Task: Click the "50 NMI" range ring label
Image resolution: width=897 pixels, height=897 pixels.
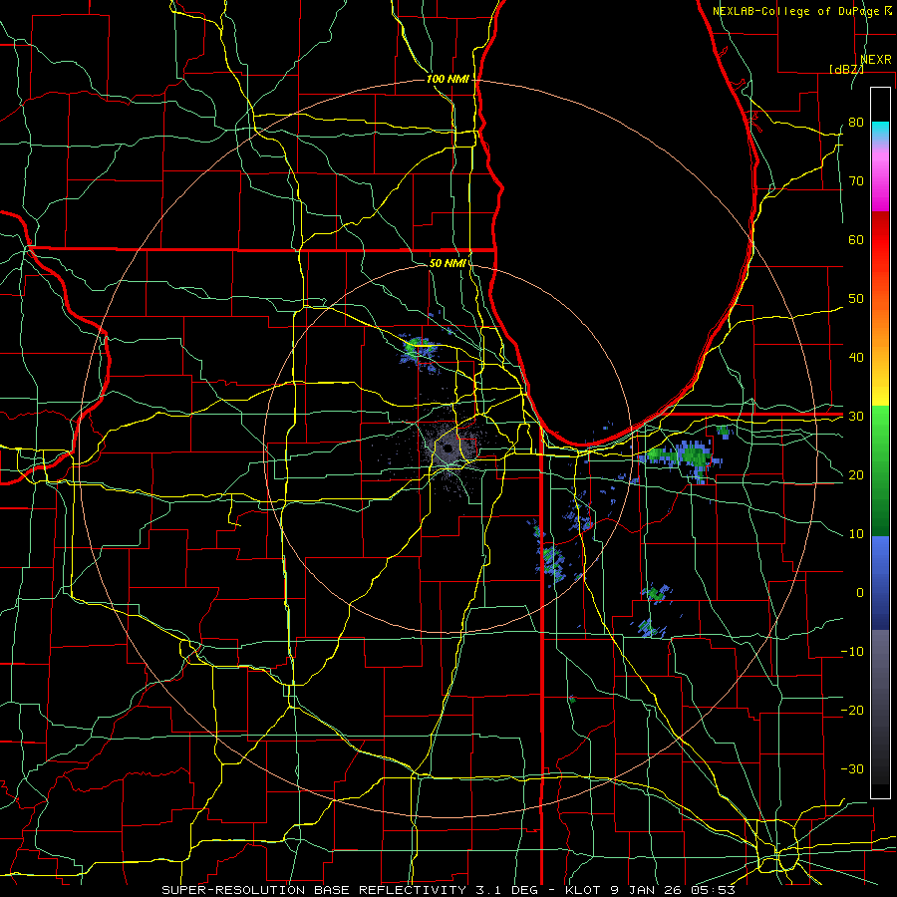Action: click(x=448, y=263)
